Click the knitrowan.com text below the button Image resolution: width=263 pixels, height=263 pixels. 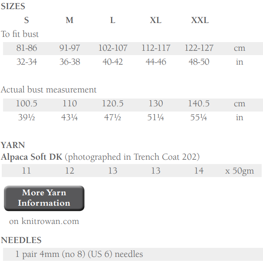pos(44,221)
